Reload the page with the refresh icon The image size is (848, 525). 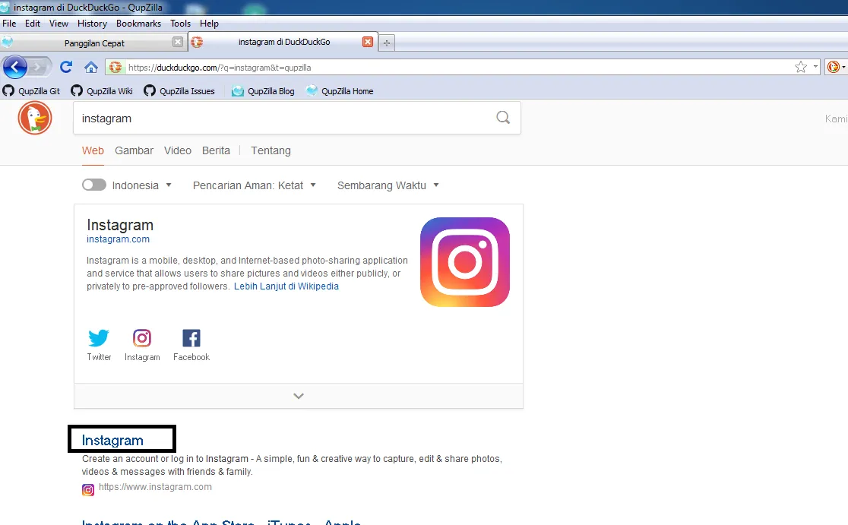tap(66, 67)
